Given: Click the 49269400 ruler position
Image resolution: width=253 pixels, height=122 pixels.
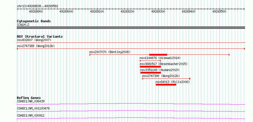Looking at the screenshot, I should point(189,11).
